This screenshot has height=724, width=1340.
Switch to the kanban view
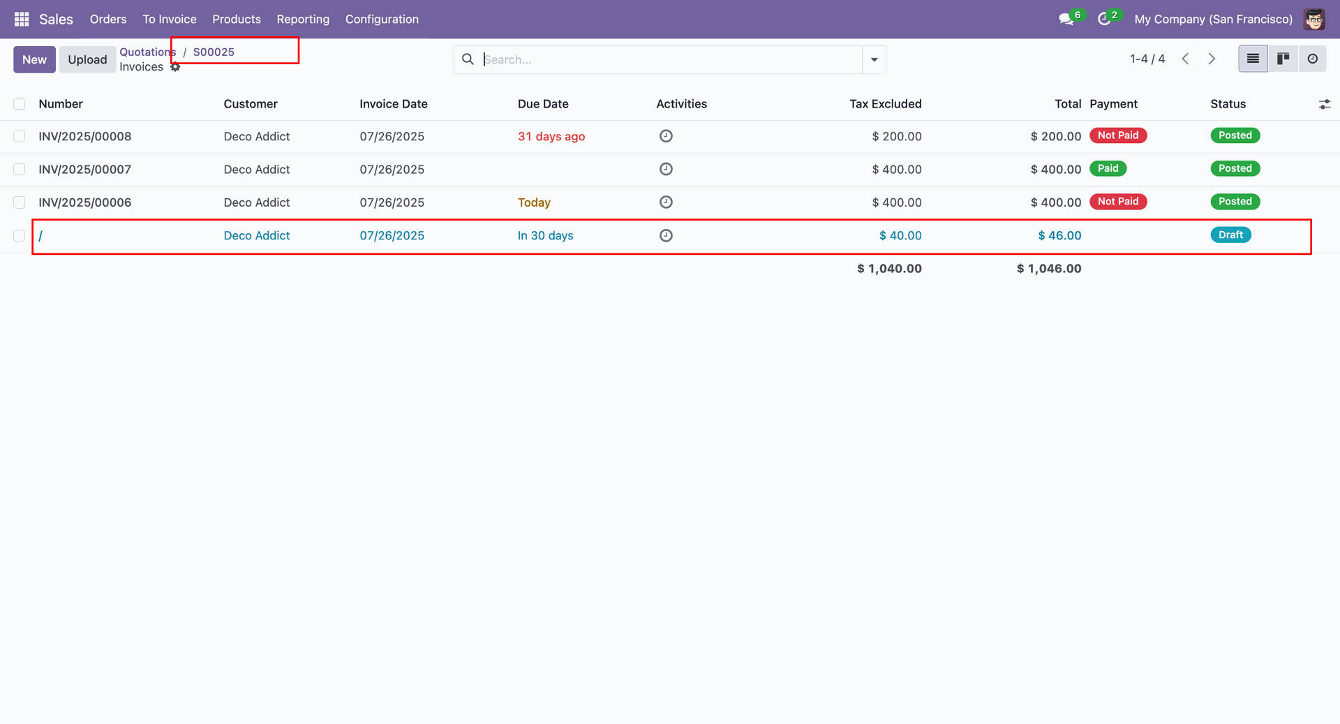(x=1283, y=59)
